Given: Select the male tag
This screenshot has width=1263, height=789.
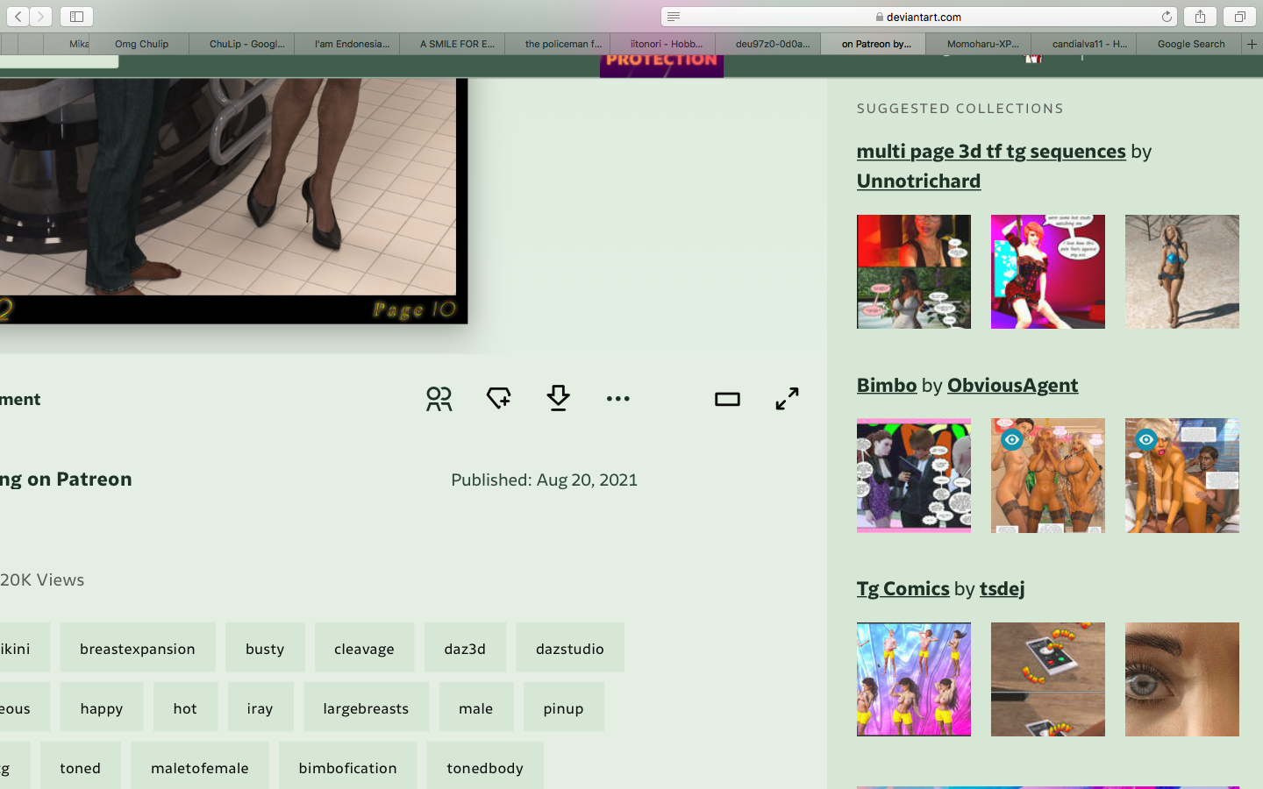Looking at the screenshot, I should (476, 707).
